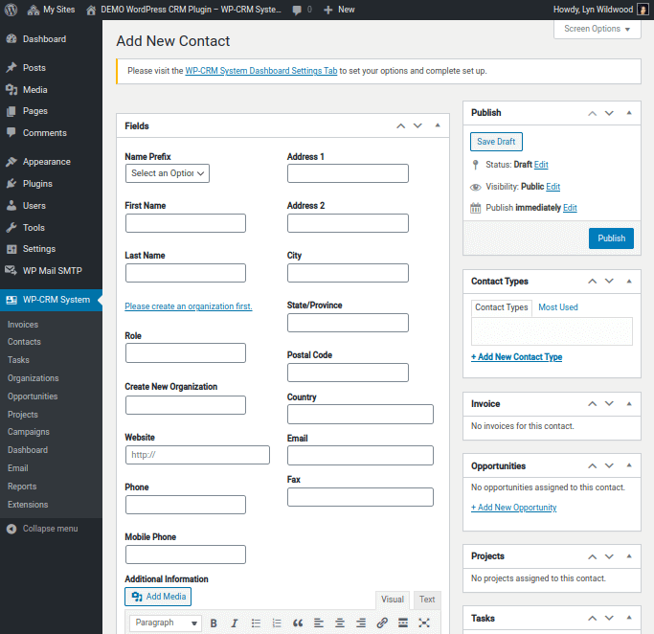Viewport: 654px width, 634px height.
Task: Align text center in editor
Action: tap(340, 623)
